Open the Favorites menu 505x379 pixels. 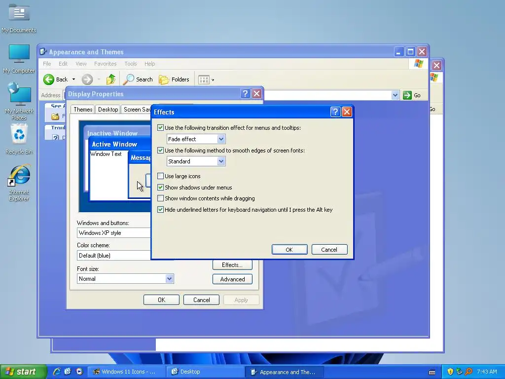(x=106, y=64)
